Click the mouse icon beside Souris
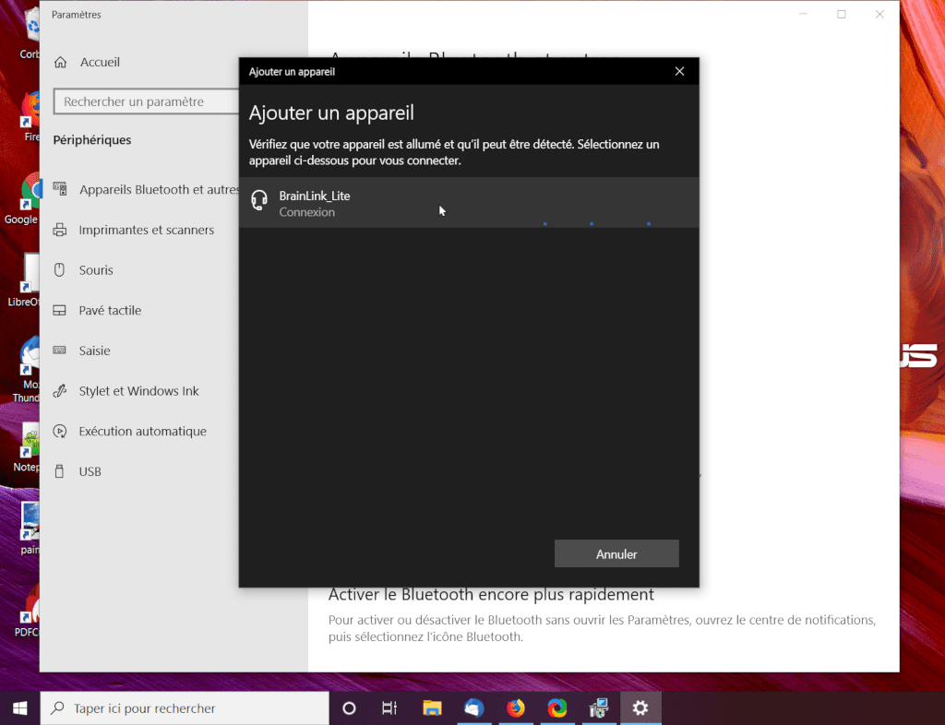The image size is (945, 725). [x=60, y=270]
